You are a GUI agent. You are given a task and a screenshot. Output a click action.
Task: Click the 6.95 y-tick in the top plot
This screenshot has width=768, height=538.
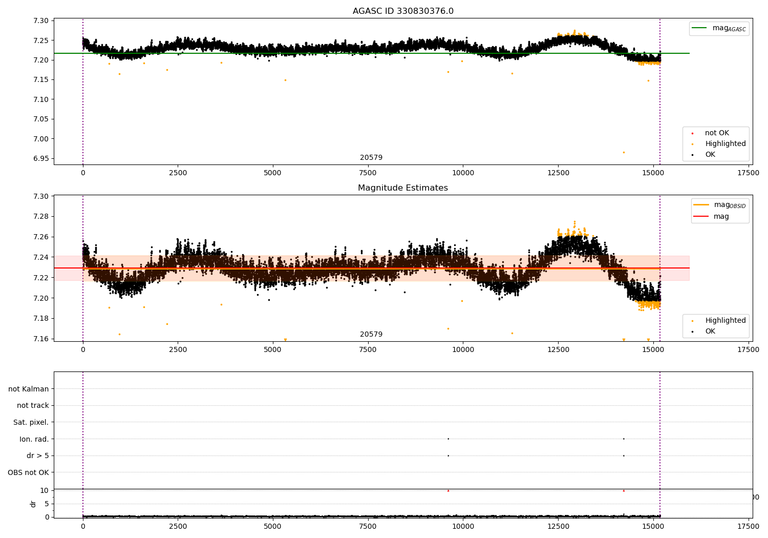[x=41, y=158]
